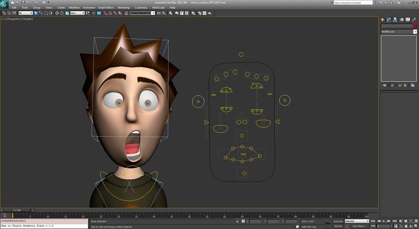Click the Save File icon in quick access toolbar
Image resolution: width=419 pixels, height=229 pixels.
pos(23,3)
